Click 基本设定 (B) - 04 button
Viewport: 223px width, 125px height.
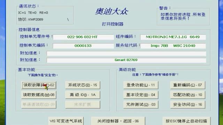pos(141,95)
